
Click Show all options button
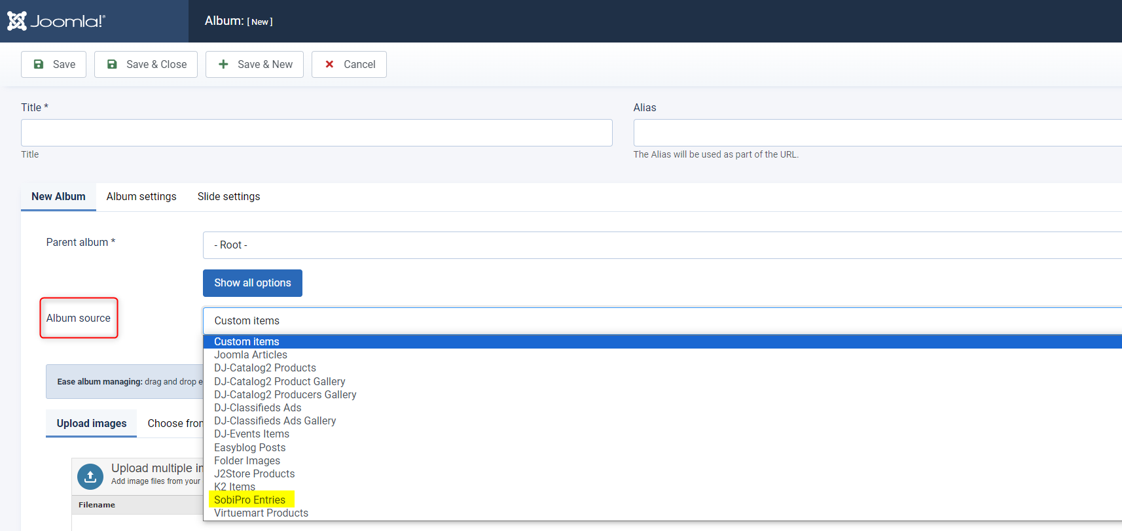point(253,283)
